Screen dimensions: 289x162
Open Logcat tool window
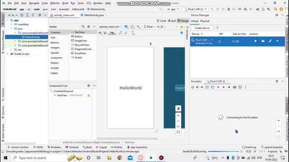[101, 147]
